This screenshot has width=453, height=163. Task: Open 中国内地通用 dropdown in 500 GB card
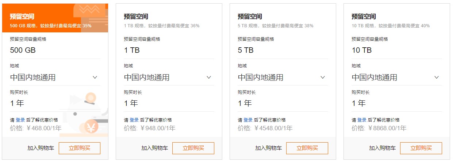[55, 77]
